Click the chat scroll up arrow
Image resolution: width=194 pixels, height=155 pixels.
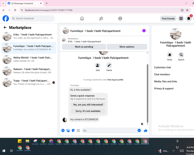point(147,53)
